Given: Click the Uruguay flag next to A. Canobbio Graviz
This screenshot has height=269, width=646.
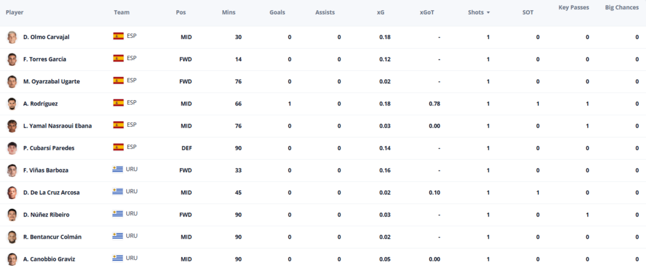Looking at the screenshot, I should [x=118, y=258].
